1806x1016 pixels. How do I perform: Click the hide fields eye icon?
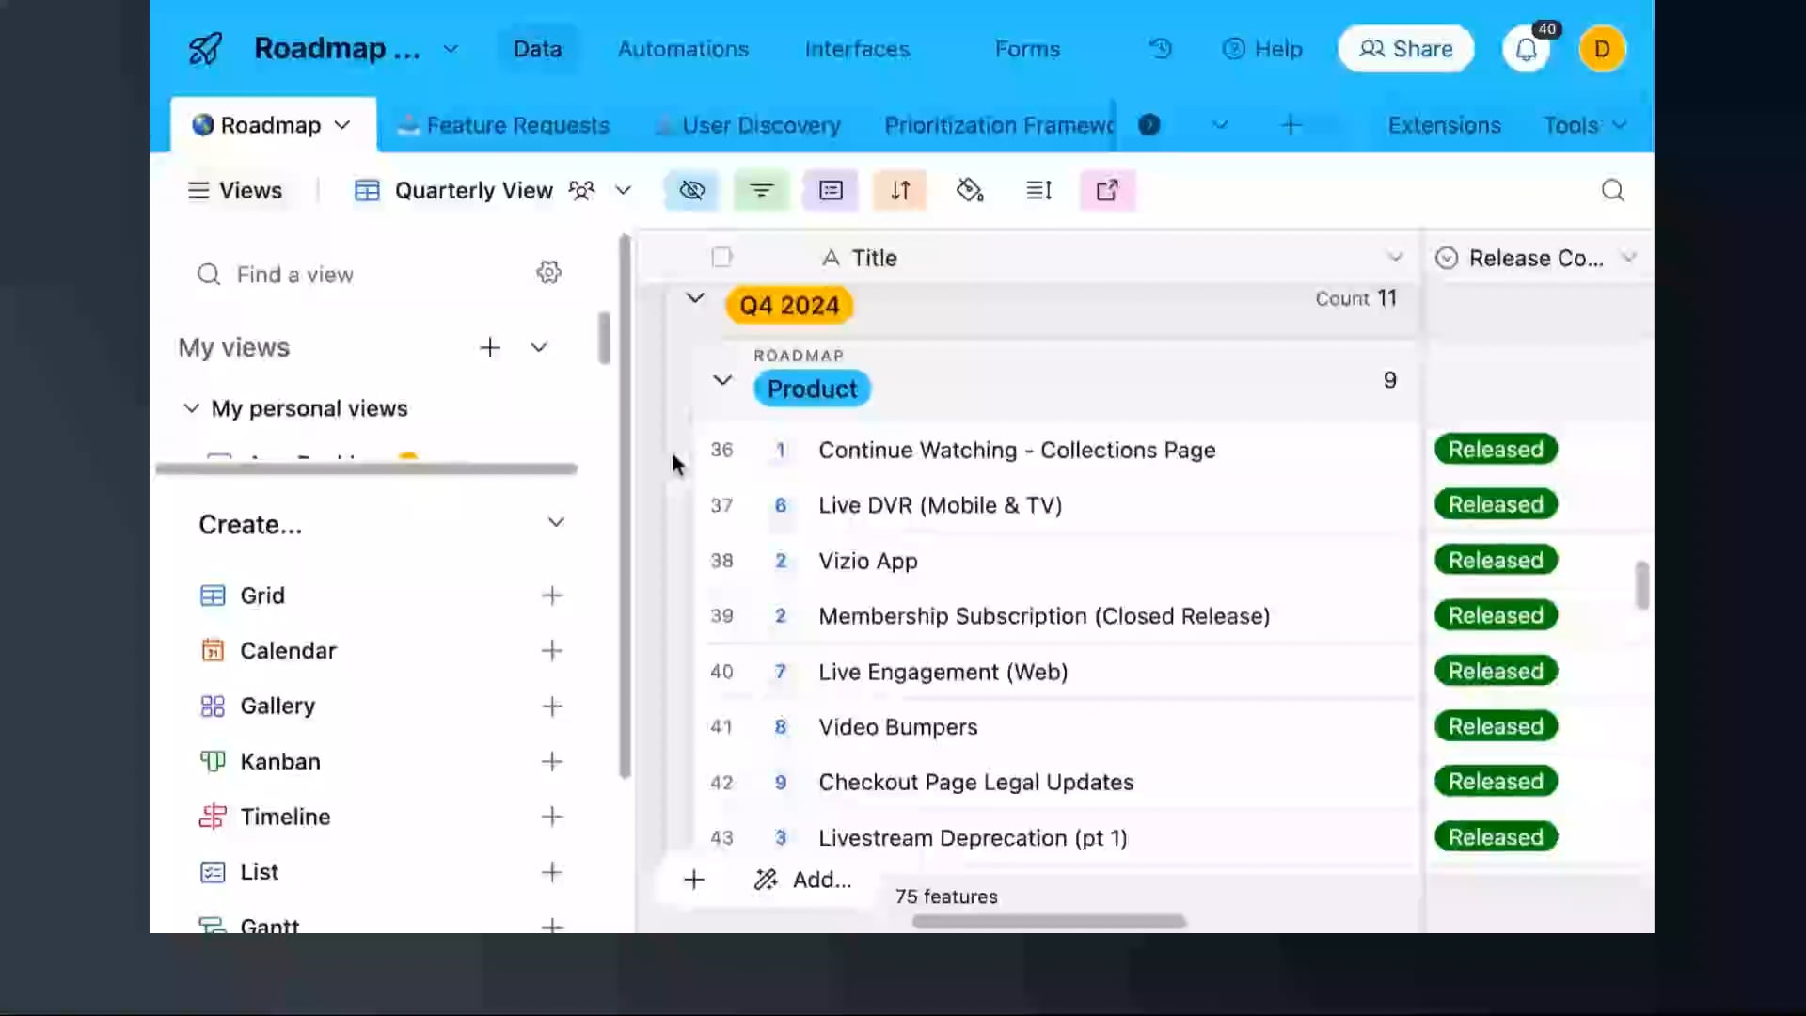click(x=691, y=190)
